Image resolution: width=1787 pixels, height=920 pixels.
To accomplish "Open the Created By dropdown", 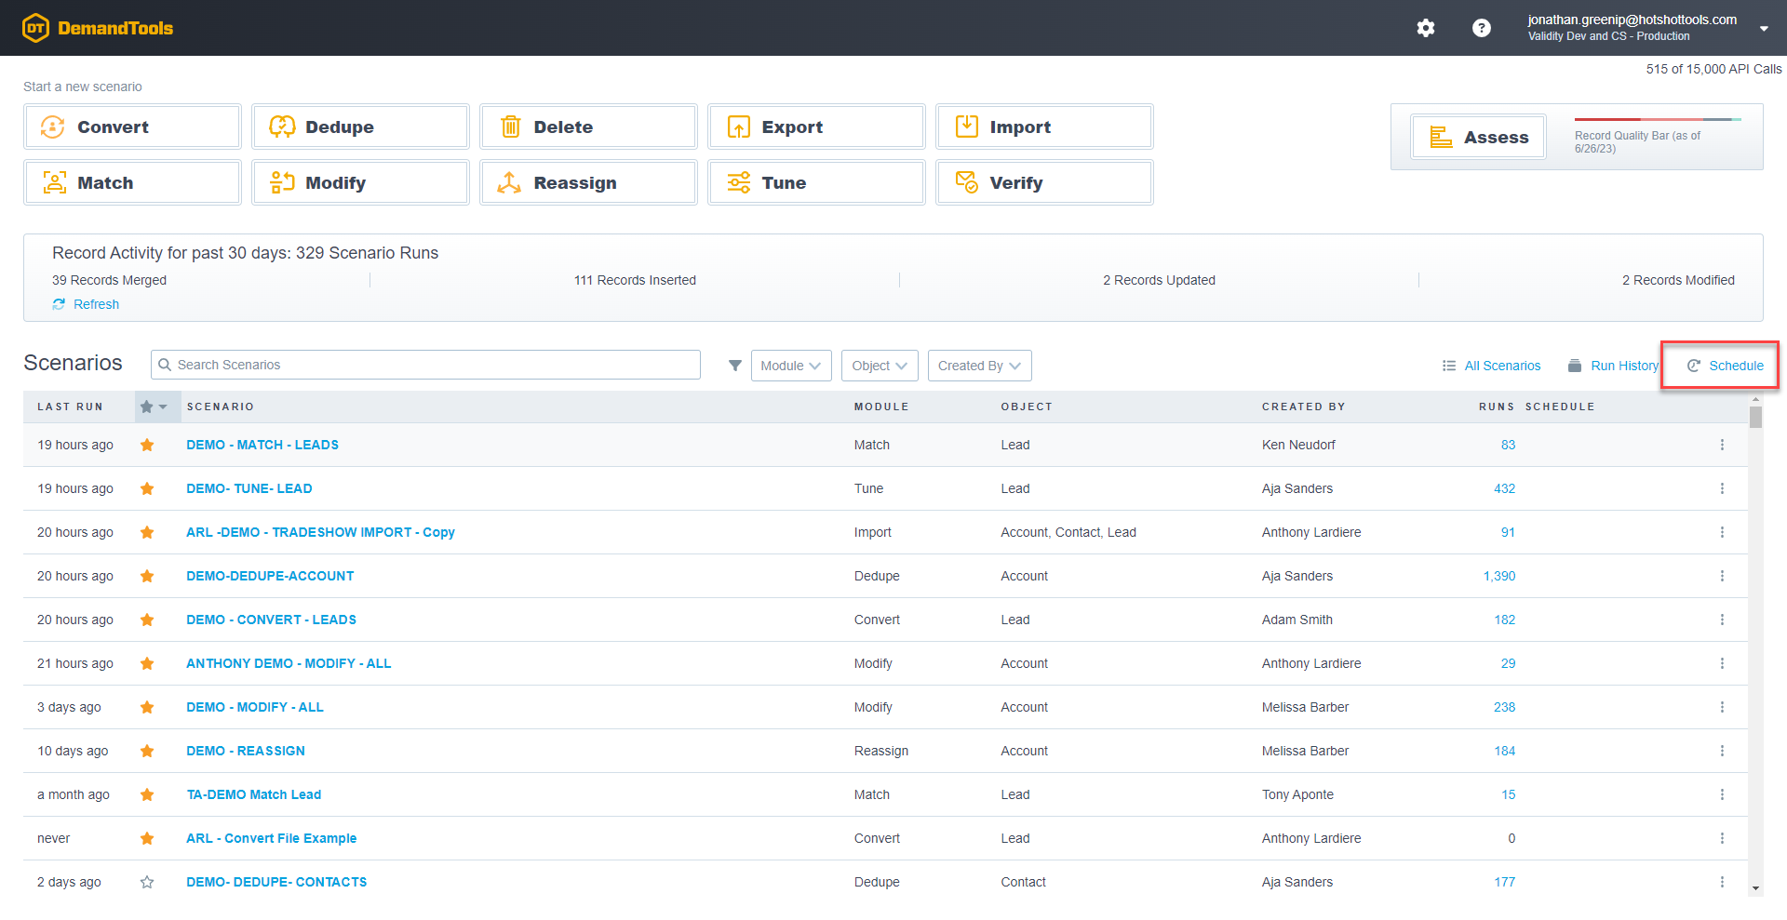I will click(979, 365).
